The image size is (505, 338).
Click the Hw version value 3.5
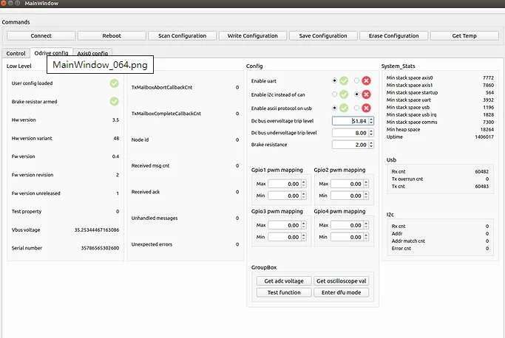pyautogui.click(x=115, y=120)
